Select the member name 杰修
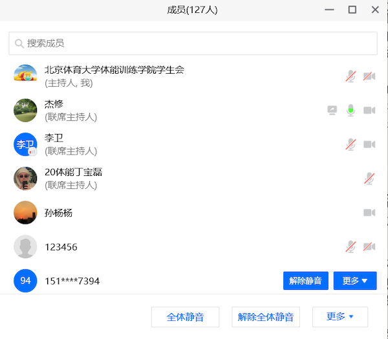The height and width of the screenshot is (339, 388). pos(54,104)
